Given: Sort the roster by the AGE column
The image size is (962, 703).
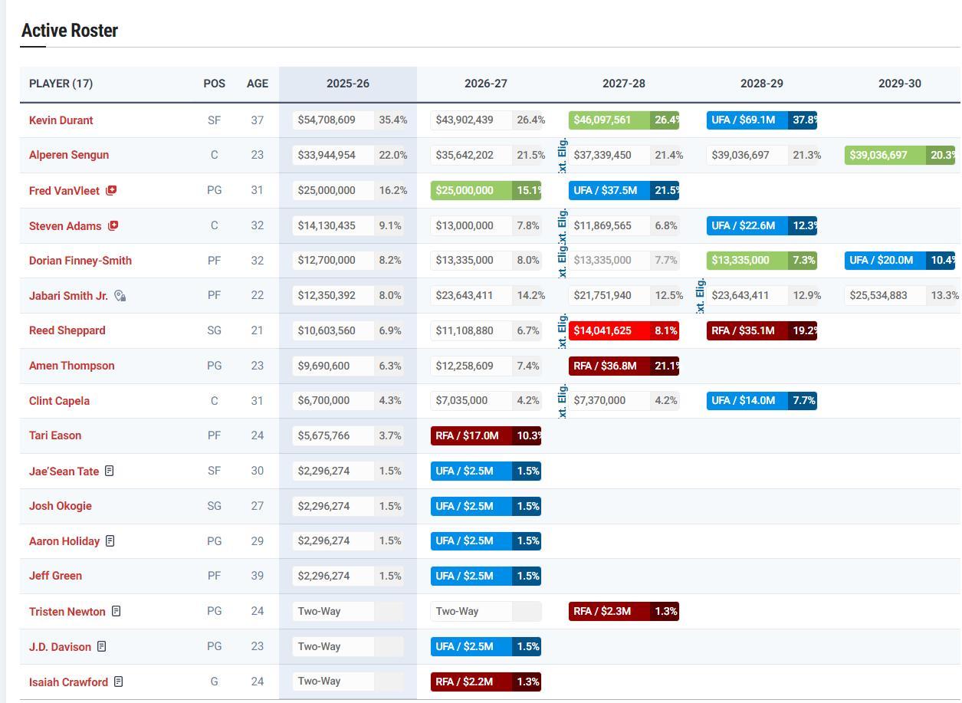Looking at the screenshot, I should pos(257,84).
